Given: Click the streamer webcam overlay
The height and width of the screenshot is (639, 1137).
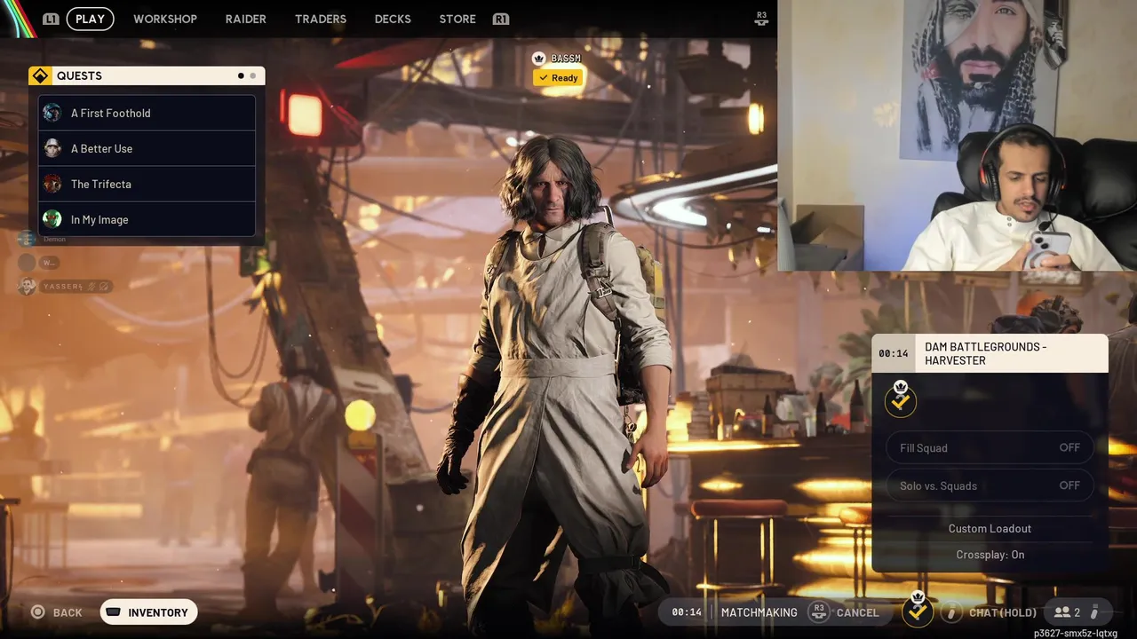Looking at the screenshot, I should tap(957, 135).
